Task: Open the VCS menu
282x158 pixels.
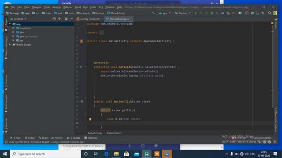Action: coord(100,7)
